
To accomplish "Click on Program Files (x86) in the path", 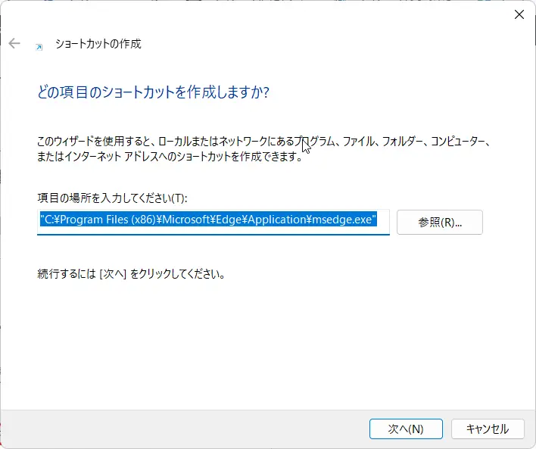I will click(x=99, y=222).
